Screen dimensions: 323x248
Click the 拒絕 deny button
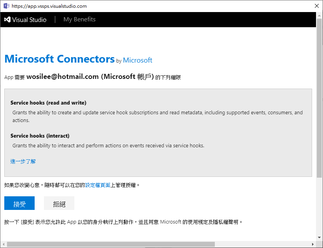(x=59, y=203)
